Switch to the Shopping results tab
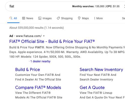Viewport: 125px width, 105px height. [x=65, y=18]
